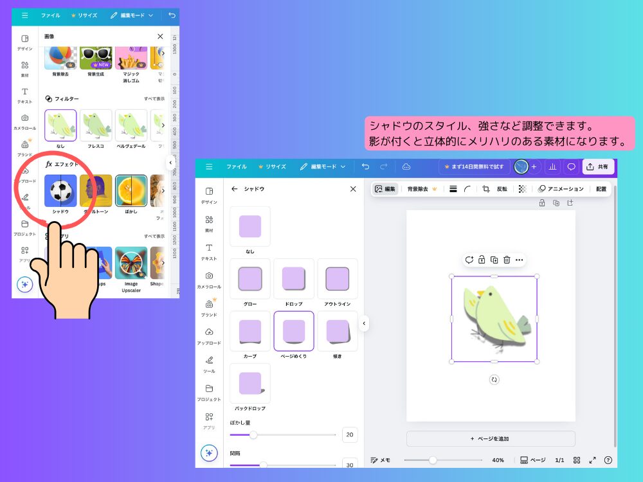Click the duplicate icon above the bird element
The image size is (643, 482).
(494, 260)
